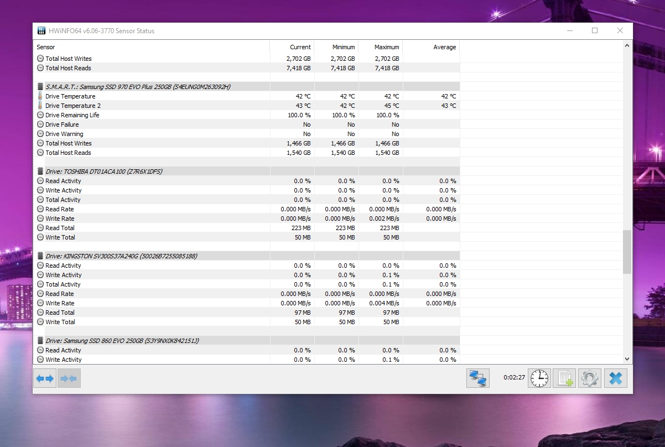
Task: Click the Current column header
Action: 292,47
